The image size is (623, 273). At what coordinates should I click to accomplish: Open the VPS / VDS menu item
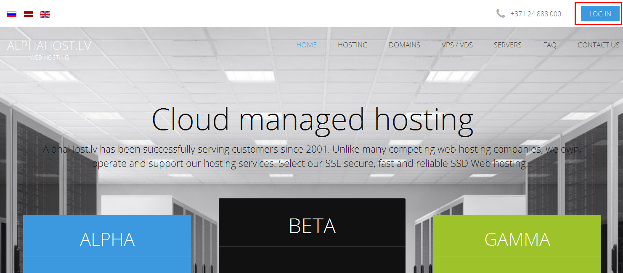[x=457, y=45]
